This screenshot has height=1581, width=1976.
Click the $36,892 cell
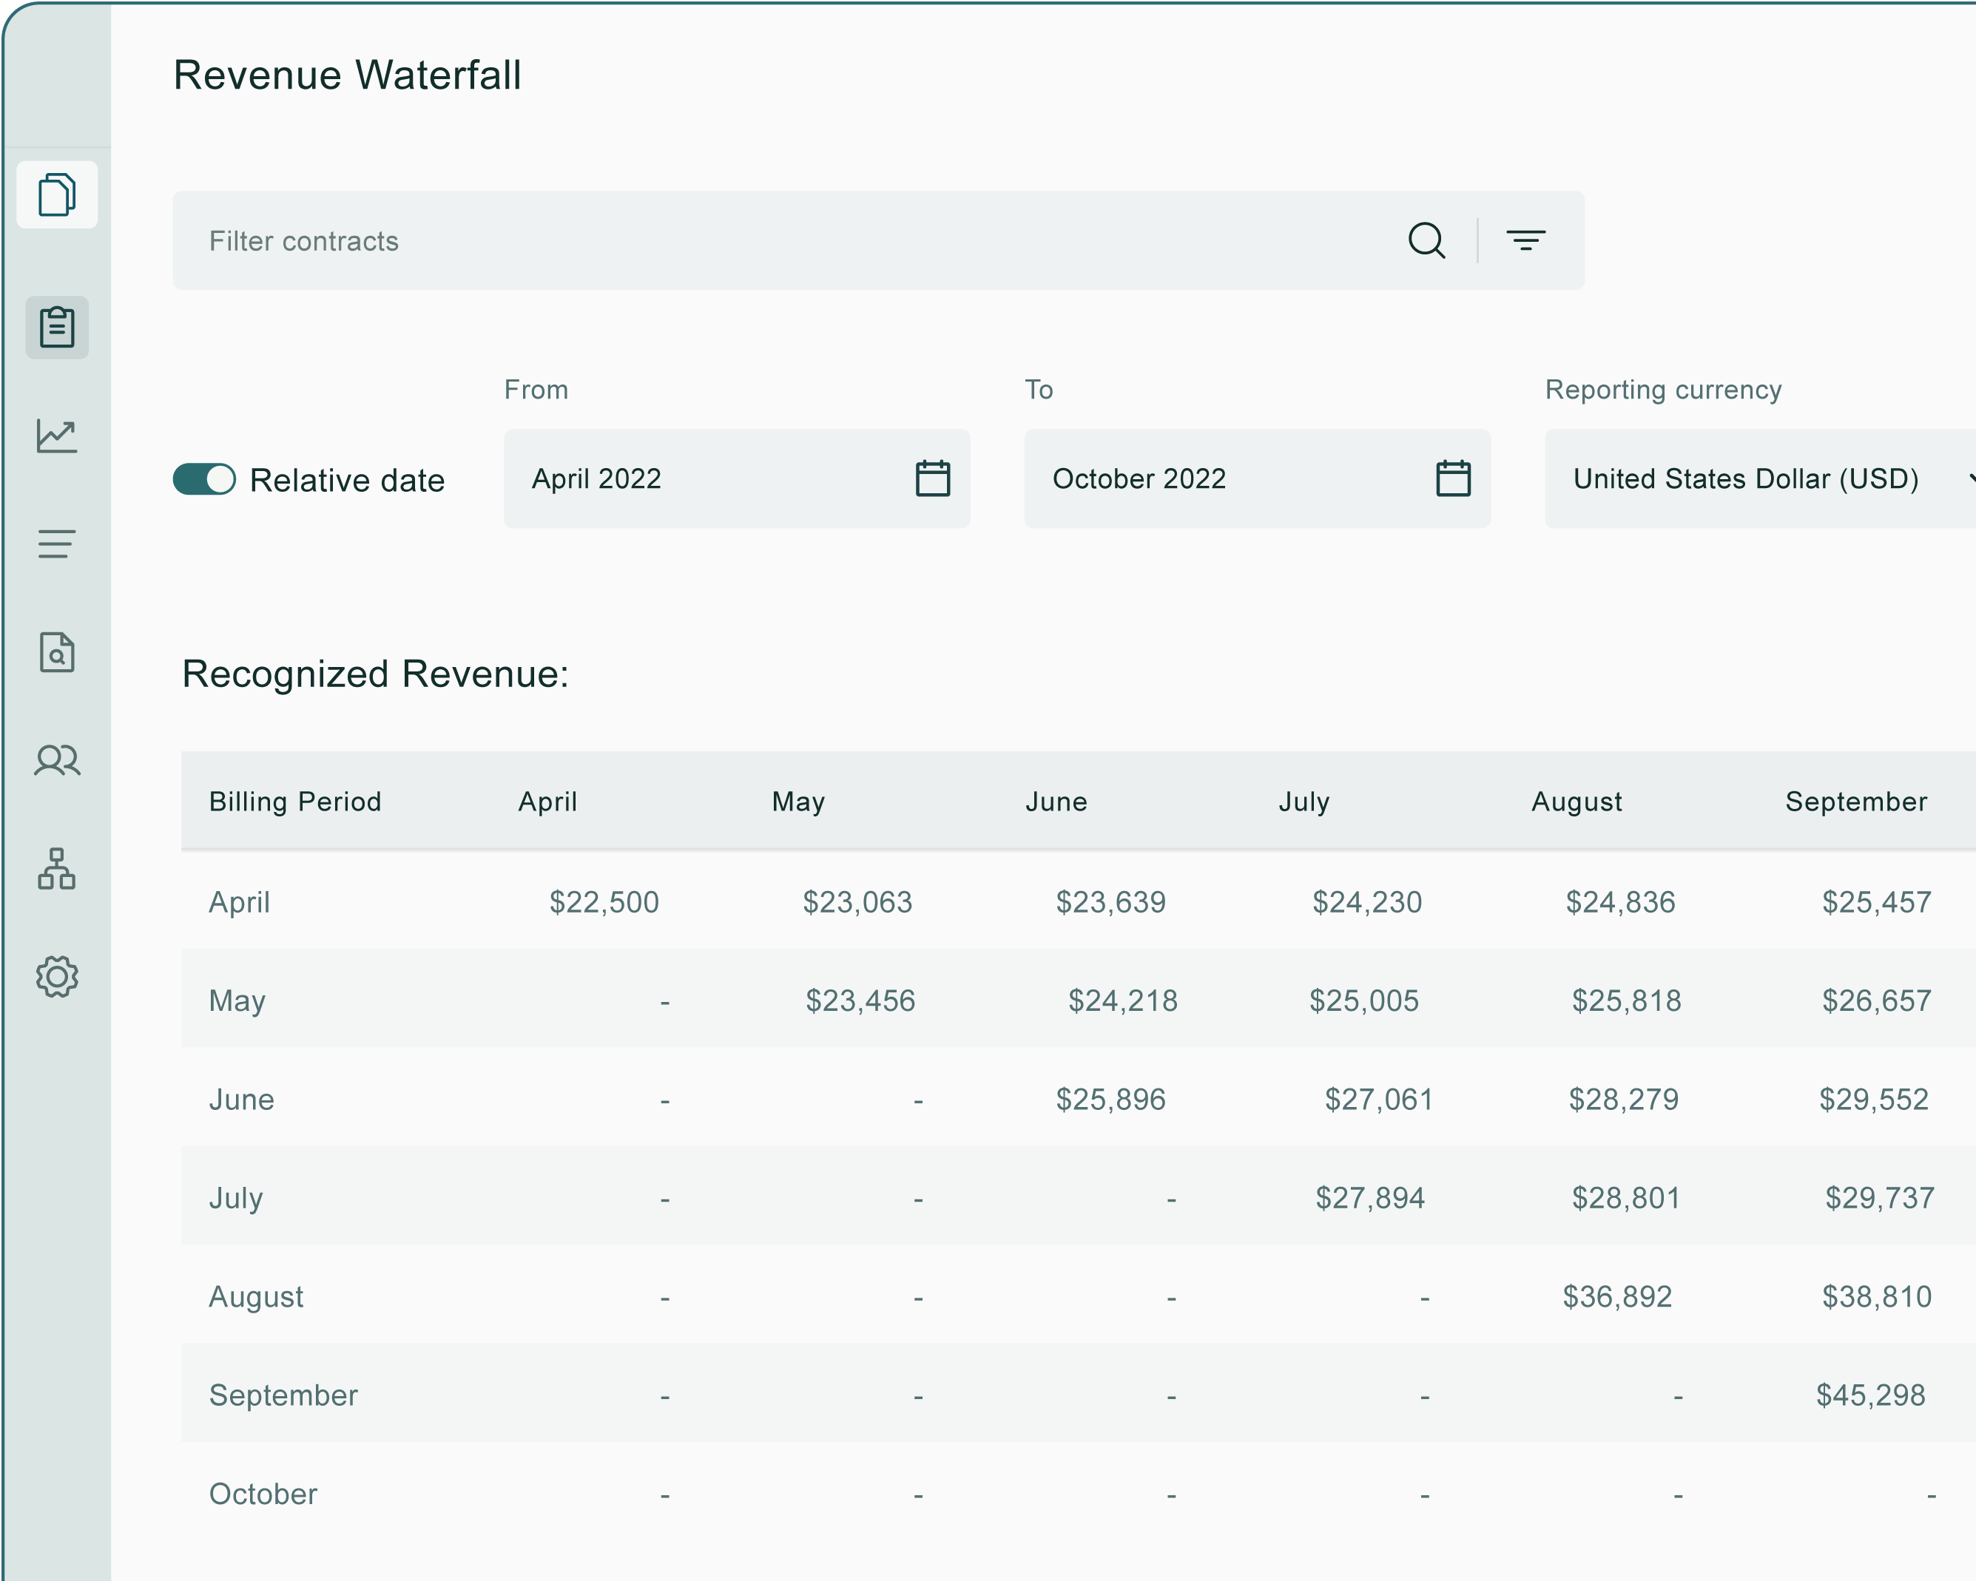pos(1618,1297)
